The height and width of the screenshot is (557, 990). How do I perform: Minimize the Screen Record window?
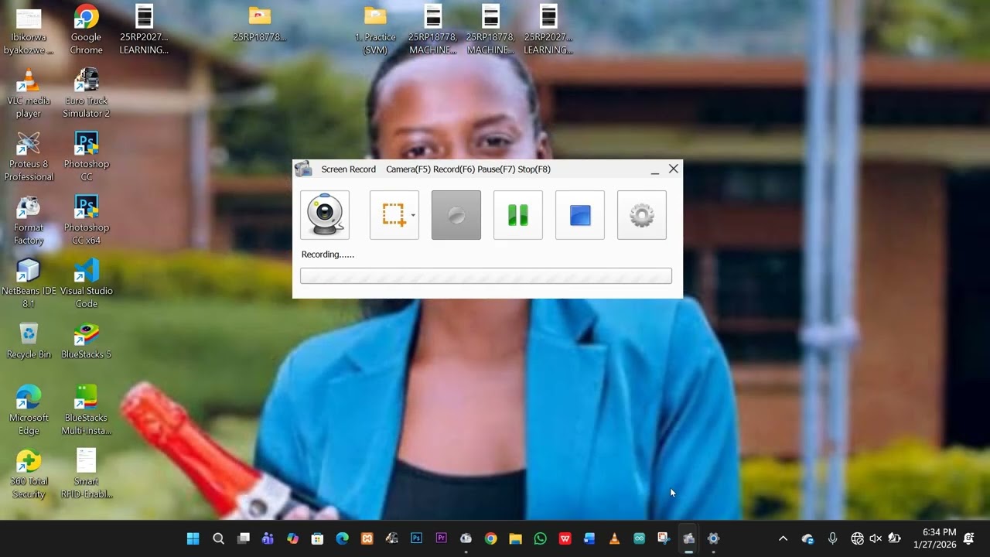click(x=655, y=169)
